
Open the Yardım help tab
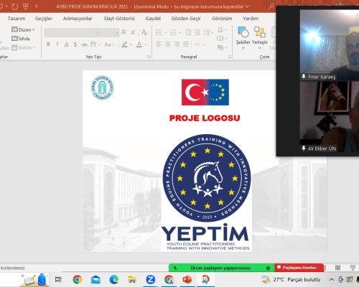click(251, 19)
